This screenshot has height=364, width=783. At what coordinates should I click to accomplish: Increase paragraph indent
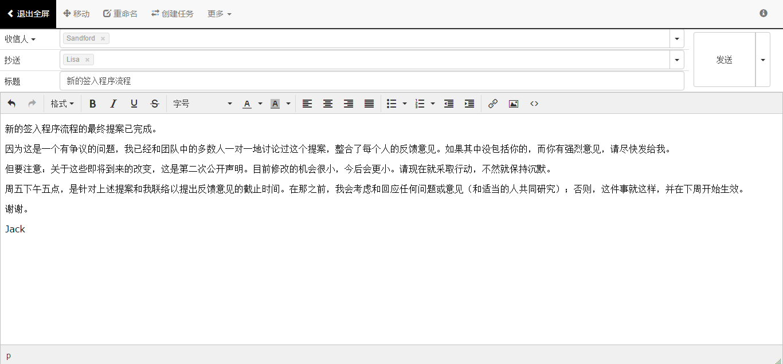469,104
